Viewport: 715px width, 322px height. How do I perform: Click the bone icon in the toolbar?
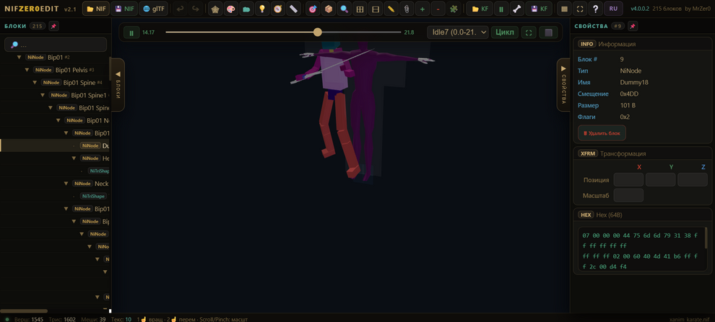[x=516, y=9]
